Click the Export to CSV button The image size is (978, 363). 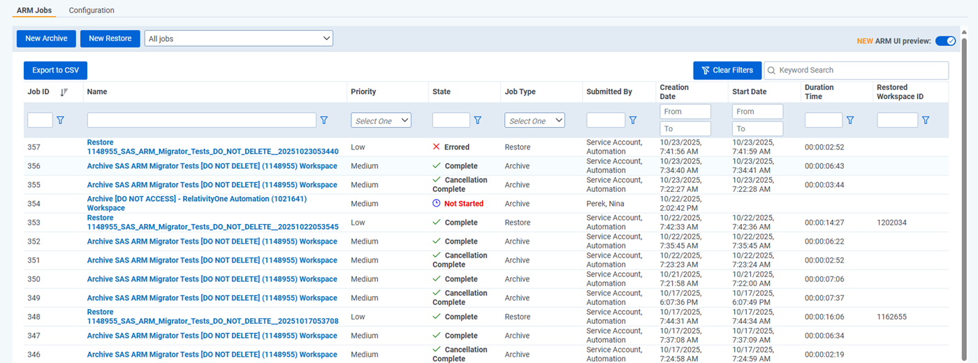pos(55,71)
